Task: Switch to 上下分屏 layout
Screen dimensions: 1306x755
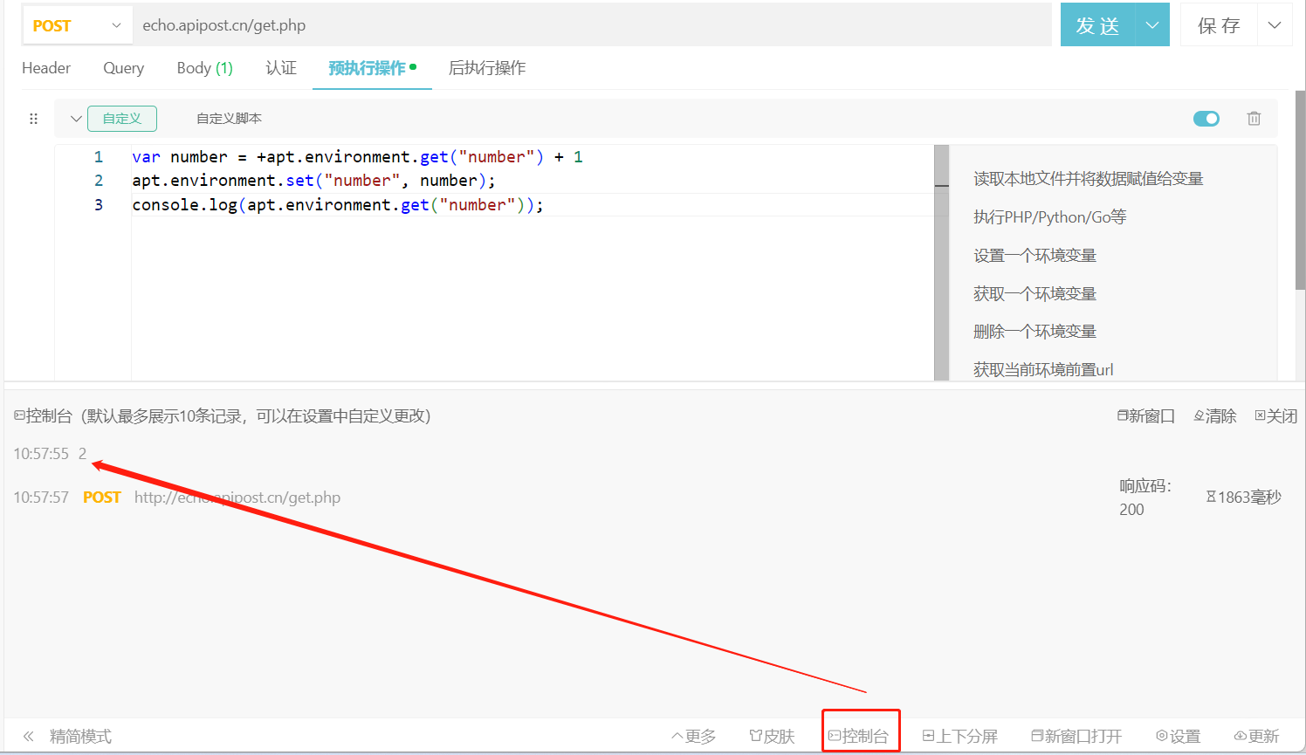Action: 960,737
